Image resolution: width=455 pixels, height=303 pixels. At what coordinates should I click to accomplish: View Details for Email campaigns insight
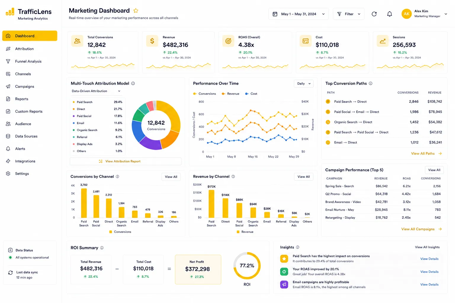pos(429,285)
